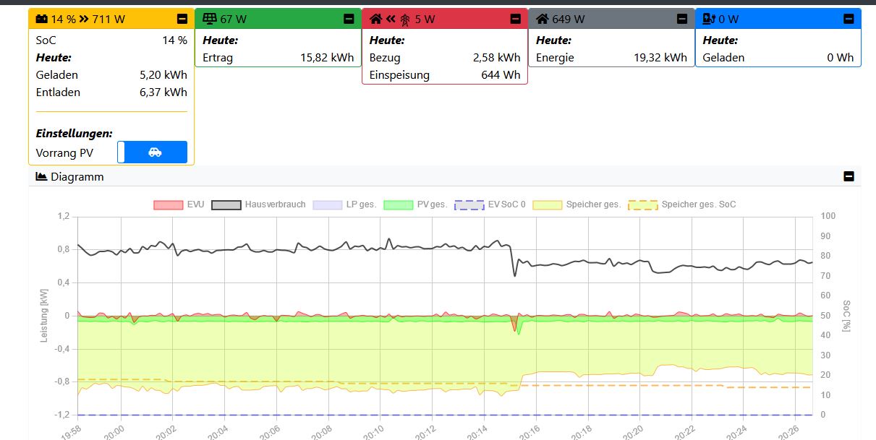Click the 711 W value in battery header
876x440 pixels.
109,19
